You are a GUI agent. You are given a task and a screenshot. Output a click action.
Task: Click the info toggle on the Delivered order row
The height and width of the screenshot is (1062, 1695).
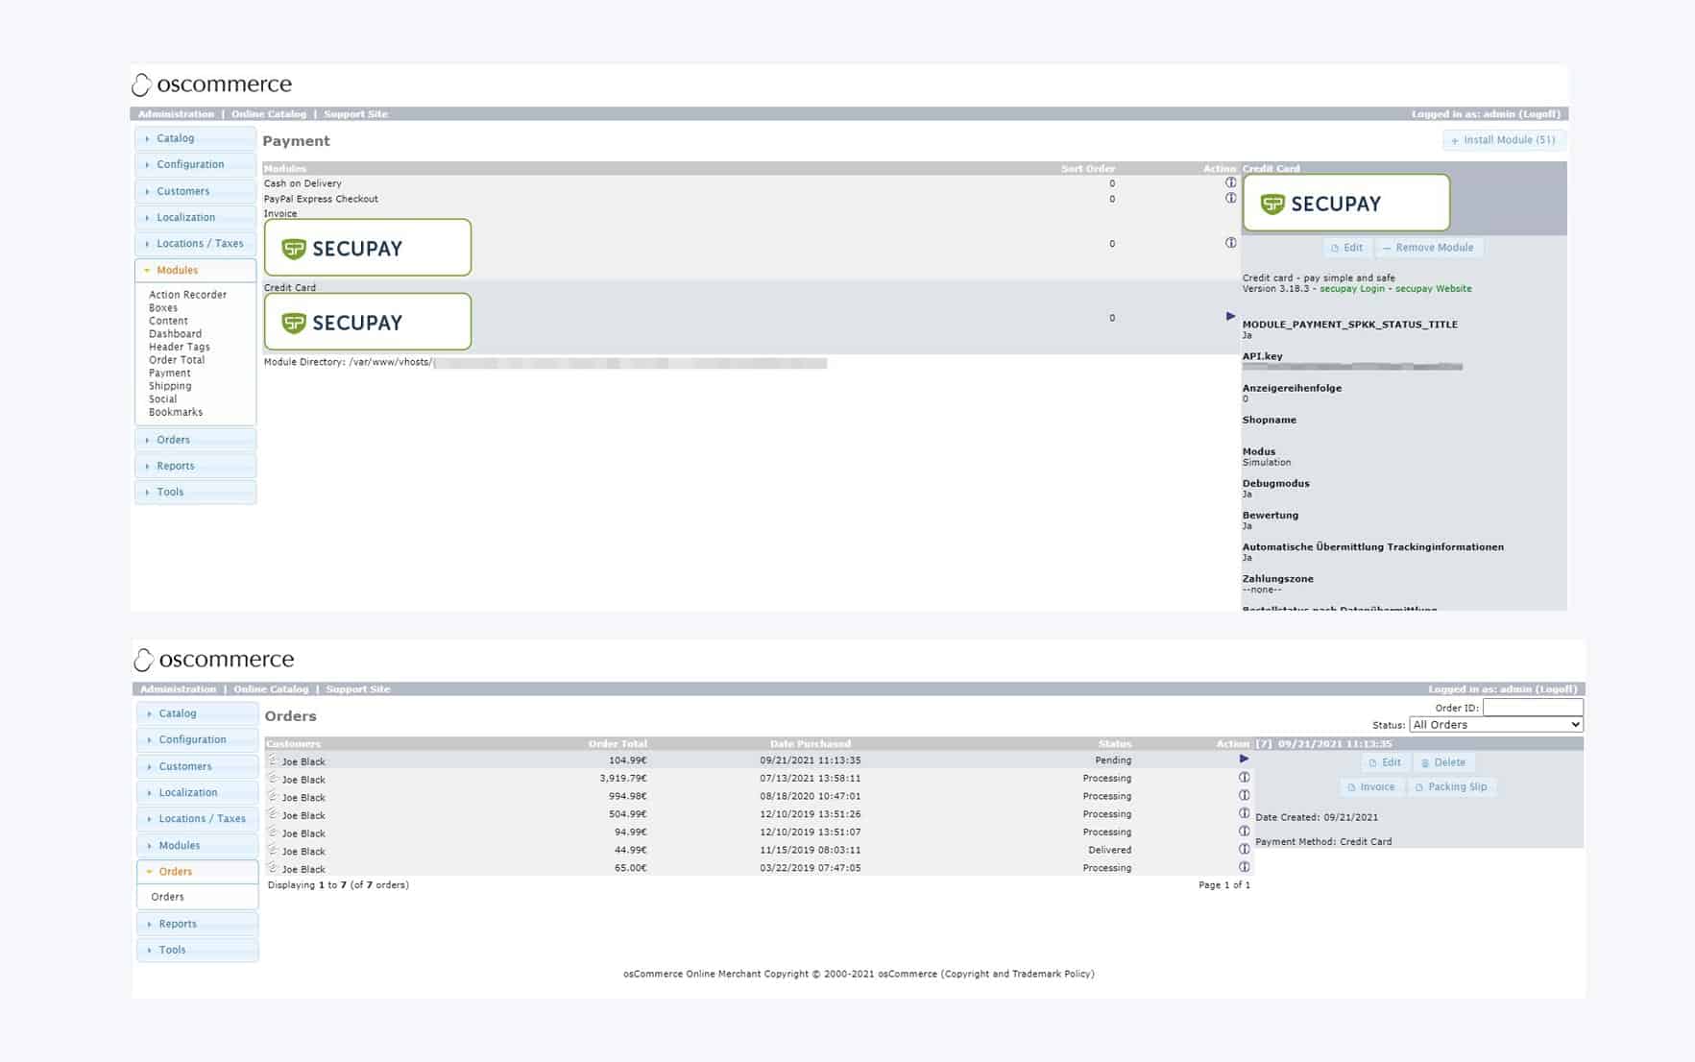[x=1243, y=849]
